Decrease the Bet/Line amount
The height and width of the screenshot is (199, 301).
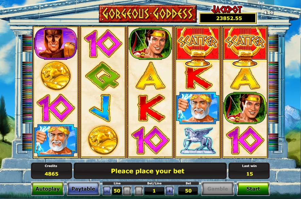pyautogui.click(x=139, y=191)
